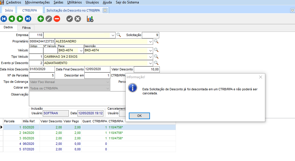The image size is (295, 161).
Task: Expand Evento p/ Desconto dropdown
Action: (x=150, y=63)
